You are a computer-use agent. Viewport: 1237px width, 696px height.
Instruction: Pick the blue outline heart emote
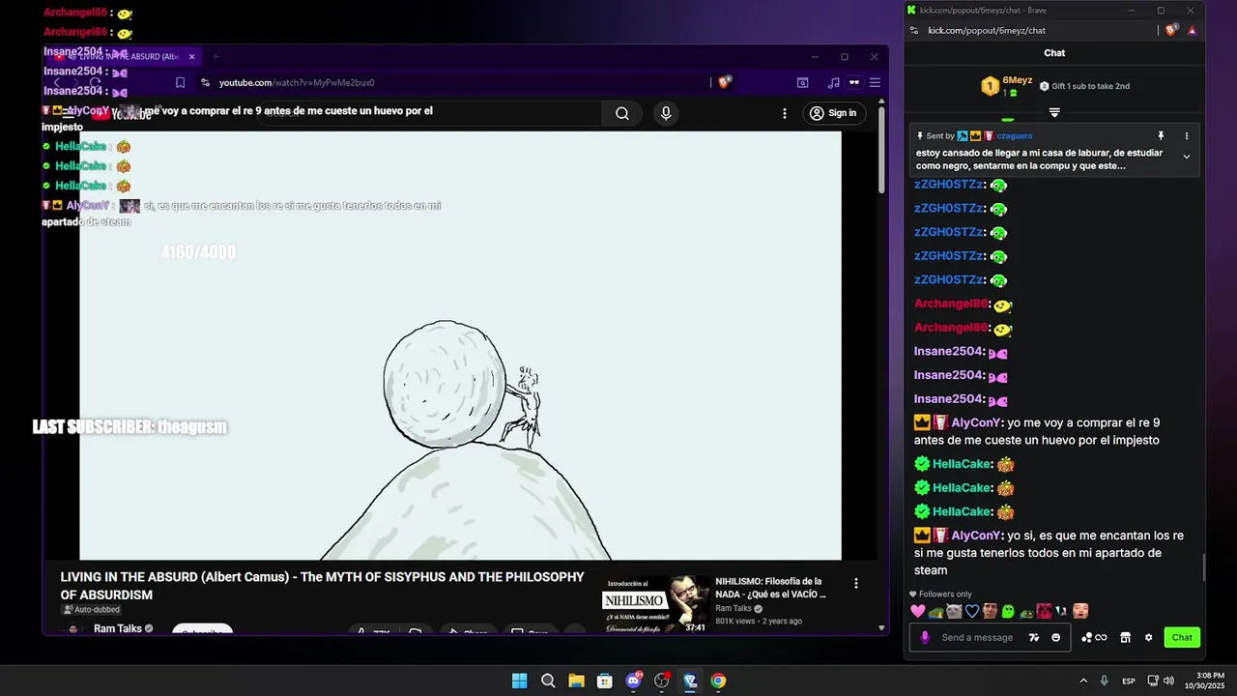[x=972, y=611]
